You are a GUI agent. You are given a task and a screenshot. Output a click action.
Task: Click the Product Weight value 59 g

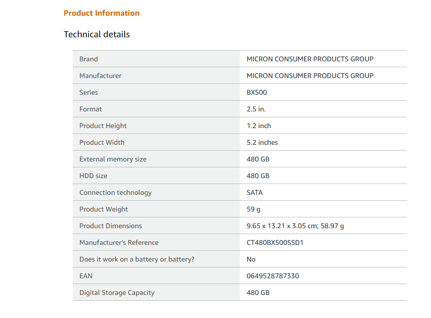pyautogui.click(x=253, y=209)
